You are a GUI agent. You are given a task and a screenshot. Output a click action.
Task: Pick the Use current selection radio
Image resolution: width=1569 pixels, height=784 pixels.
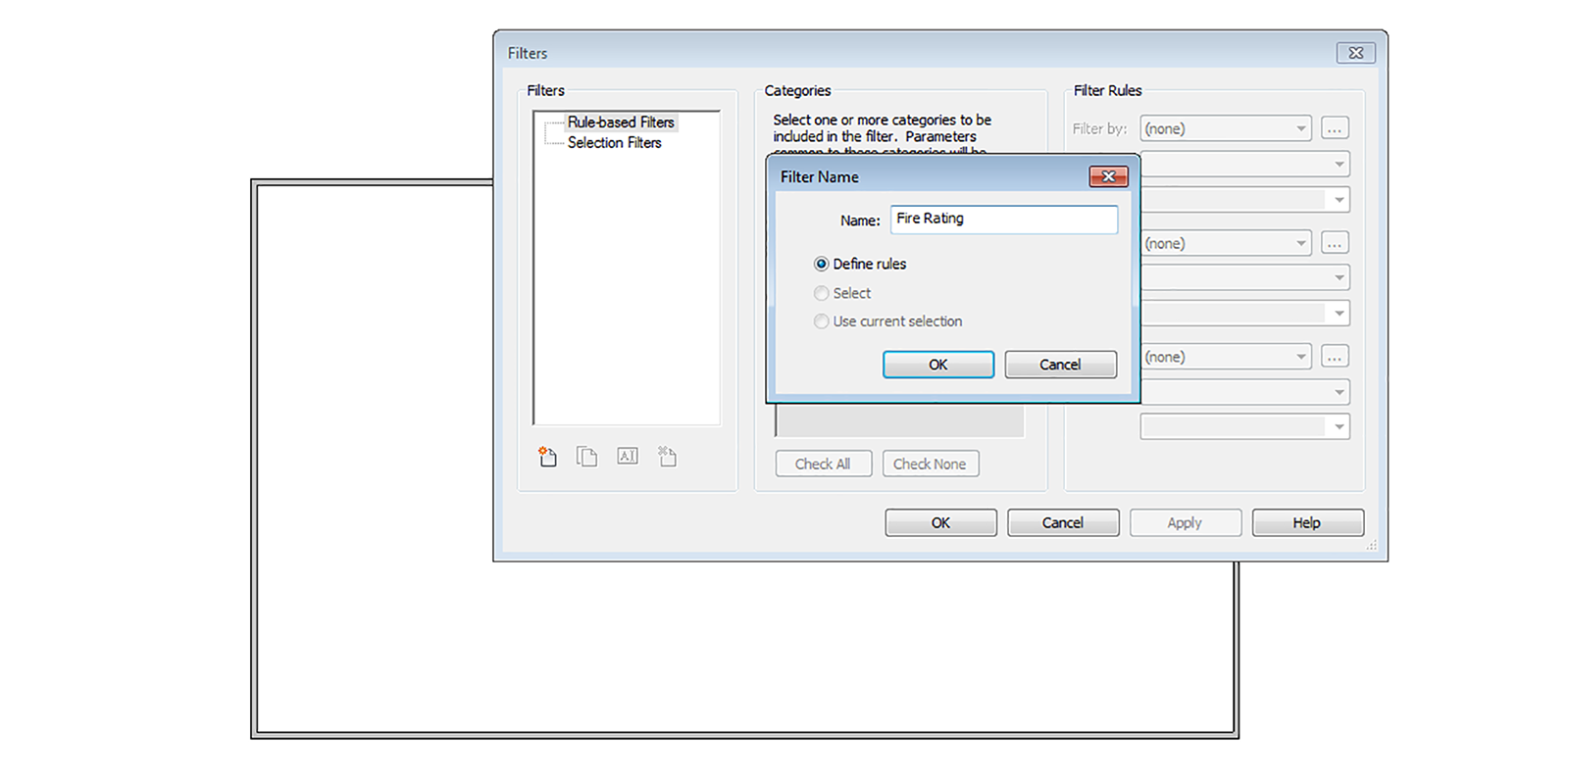pos(822,321)
